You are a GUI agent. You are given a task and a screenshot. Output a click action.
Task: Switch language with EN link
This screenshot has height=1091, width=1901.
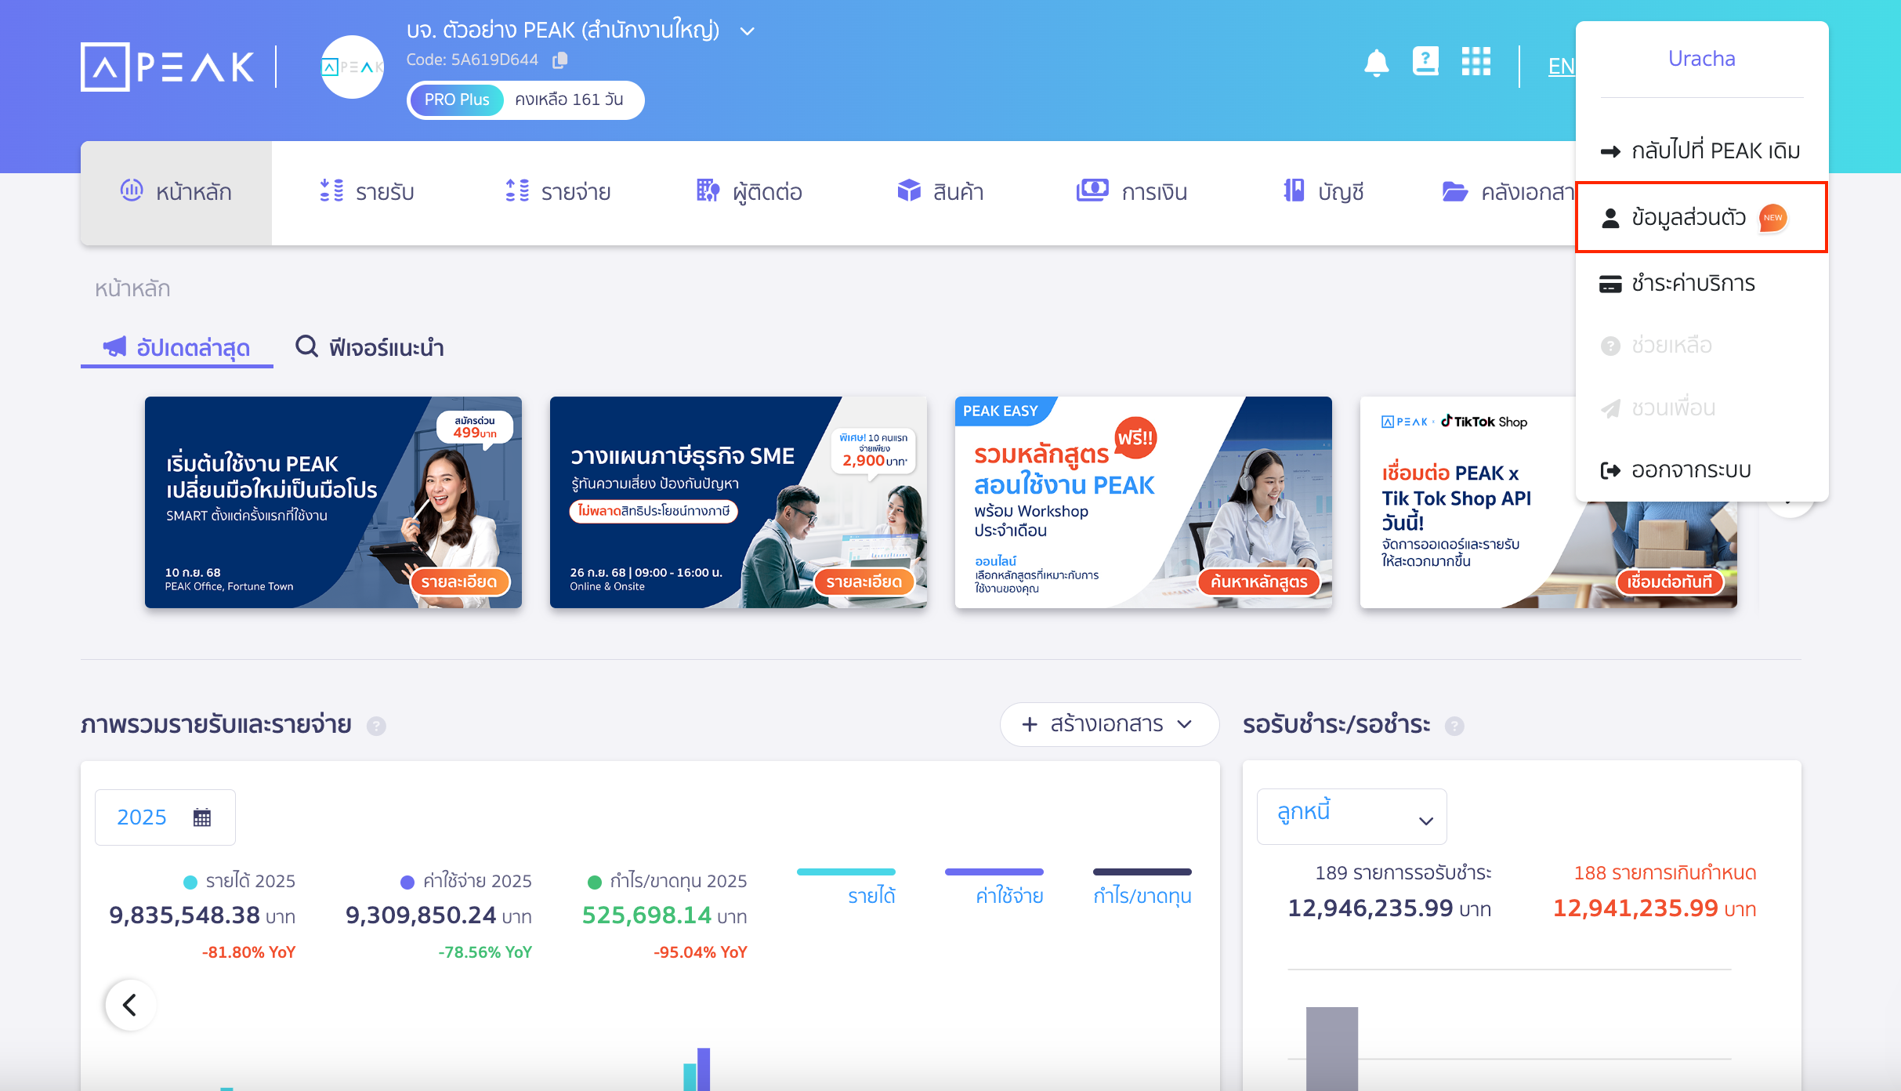tap(1561, 67)
